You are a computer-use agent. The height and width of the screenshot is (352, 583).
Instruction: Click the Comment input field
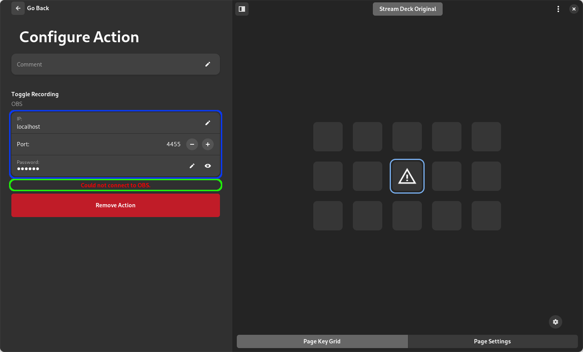tap(116, 64)
